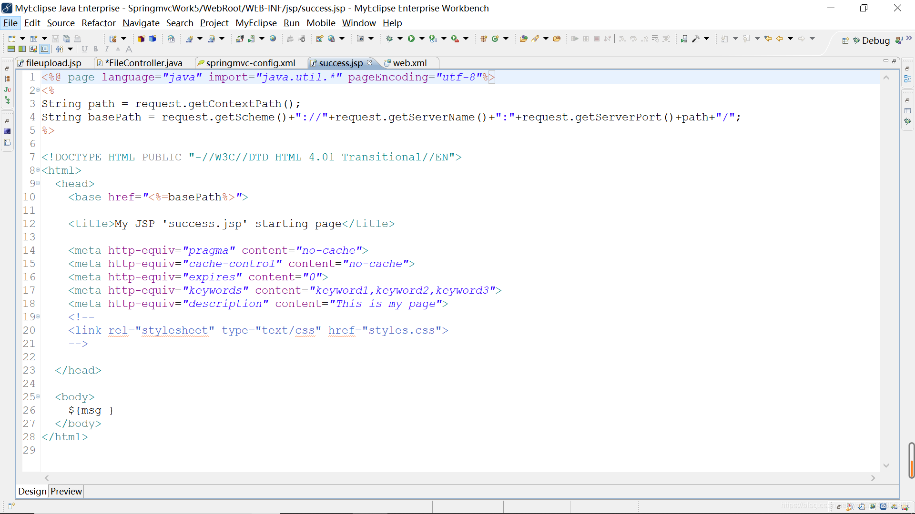Open the Window menu
The image size is (915, 514).
pos(359,23)
